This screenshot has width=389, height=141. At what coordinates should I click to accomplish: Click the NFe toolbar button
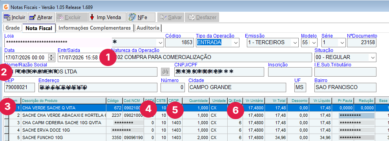[x=141, y=17]
